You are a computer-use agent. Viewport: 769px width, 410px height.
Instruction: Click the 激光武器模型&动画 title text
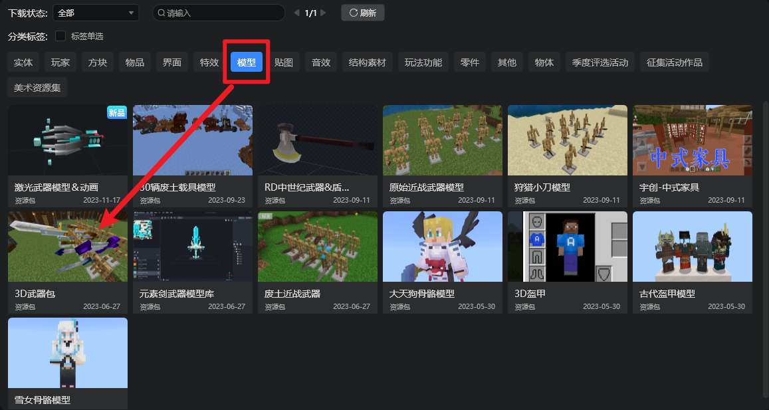[56, 187]
